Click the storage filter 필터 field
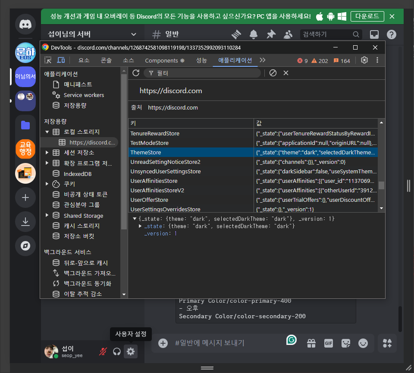Viewport: 414px width, 373px height. tap(202, 73)
